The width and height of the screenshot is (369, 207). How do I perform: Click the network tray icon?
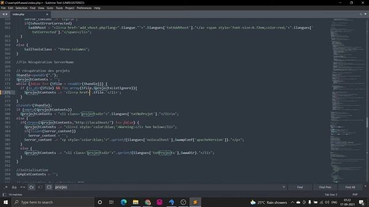click(321, 202)
